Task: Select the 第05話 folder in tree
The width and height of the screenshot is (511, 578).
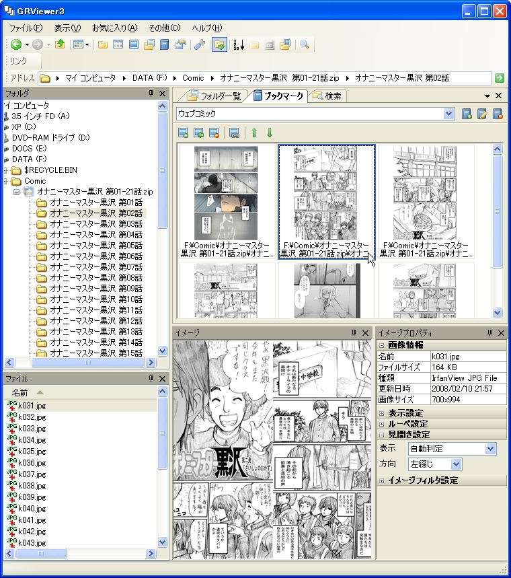Action: point(96,246)
